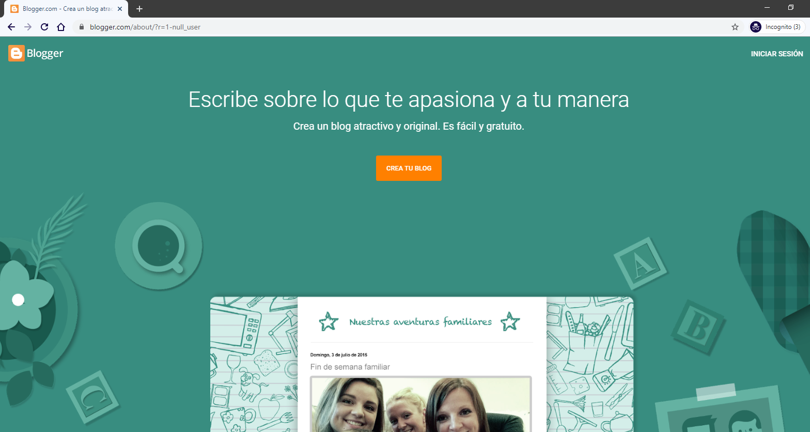Open a new tab with plus button

(139, 9)
